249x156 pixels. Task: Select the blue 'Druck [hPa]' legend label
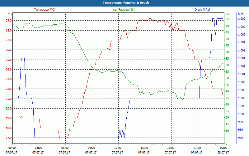tap(202, 10)
